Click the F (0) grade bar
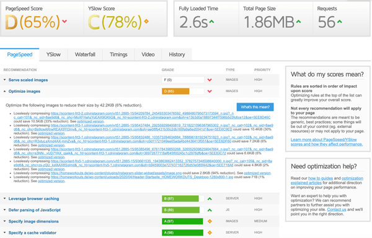 183,80
